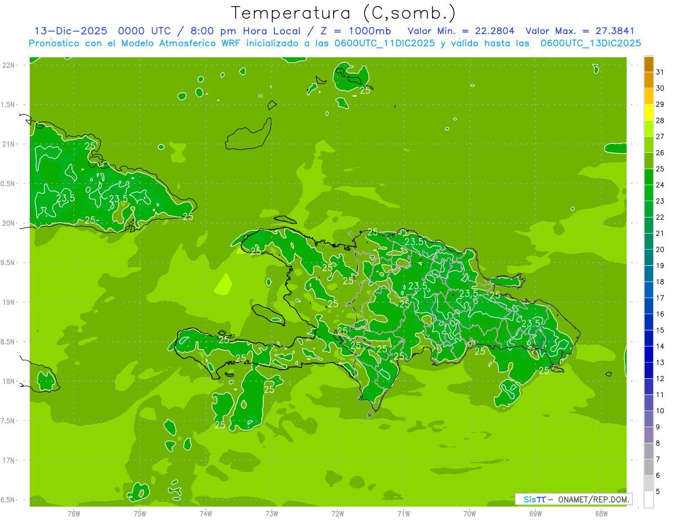Click the color scale label "29"
This screenshot has width=675, height=521.
pyautogui.click(x=660, y=104)
